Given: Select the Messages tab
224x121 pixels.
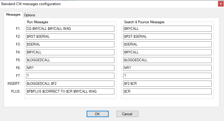Looking at the screenshot, I should pos(13,14).
